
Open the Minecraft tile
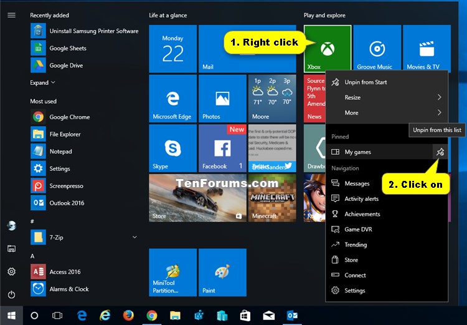pos(272,198)
